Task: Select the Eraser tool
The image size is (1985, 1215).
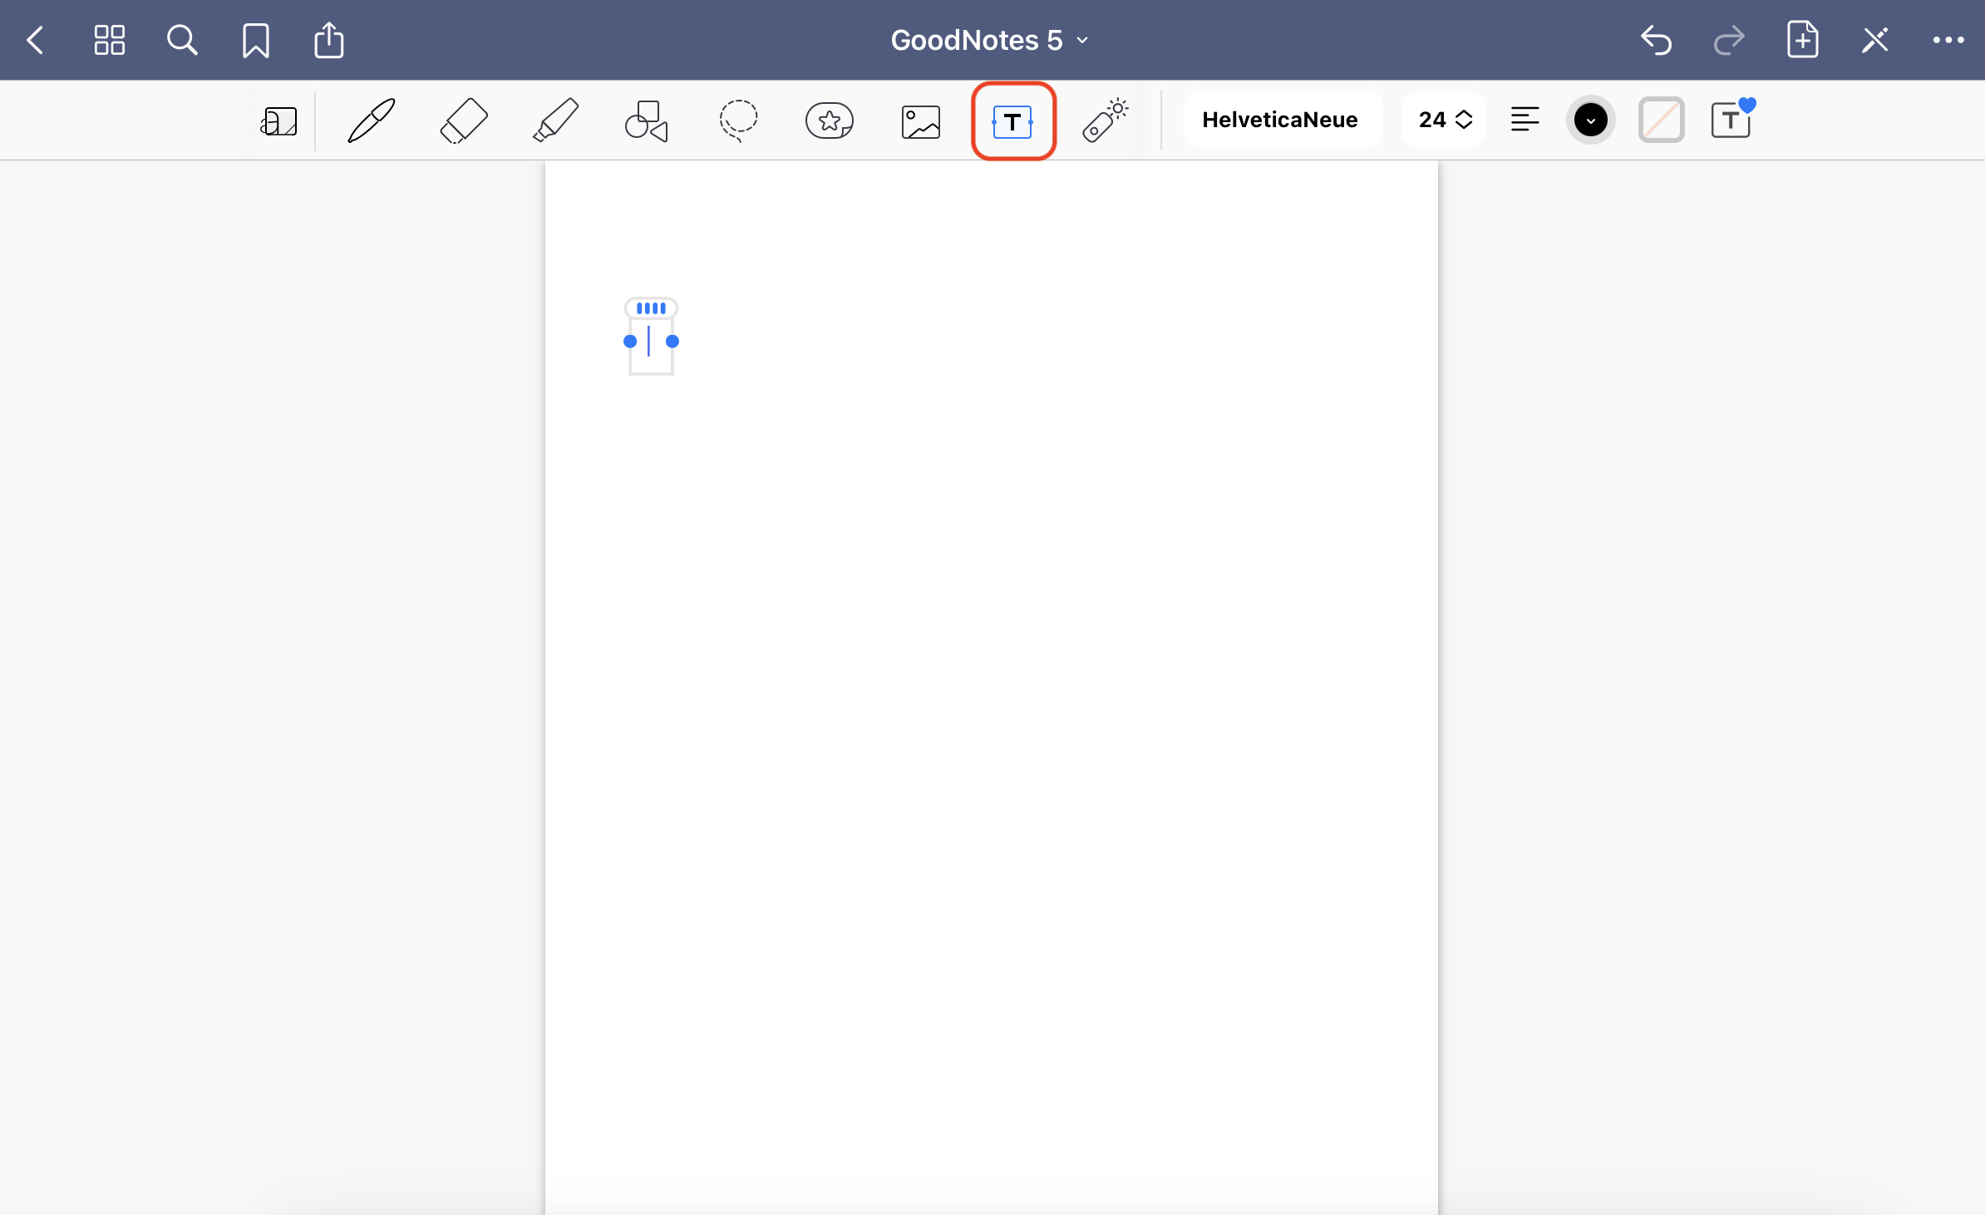Action: coord(463,121)
